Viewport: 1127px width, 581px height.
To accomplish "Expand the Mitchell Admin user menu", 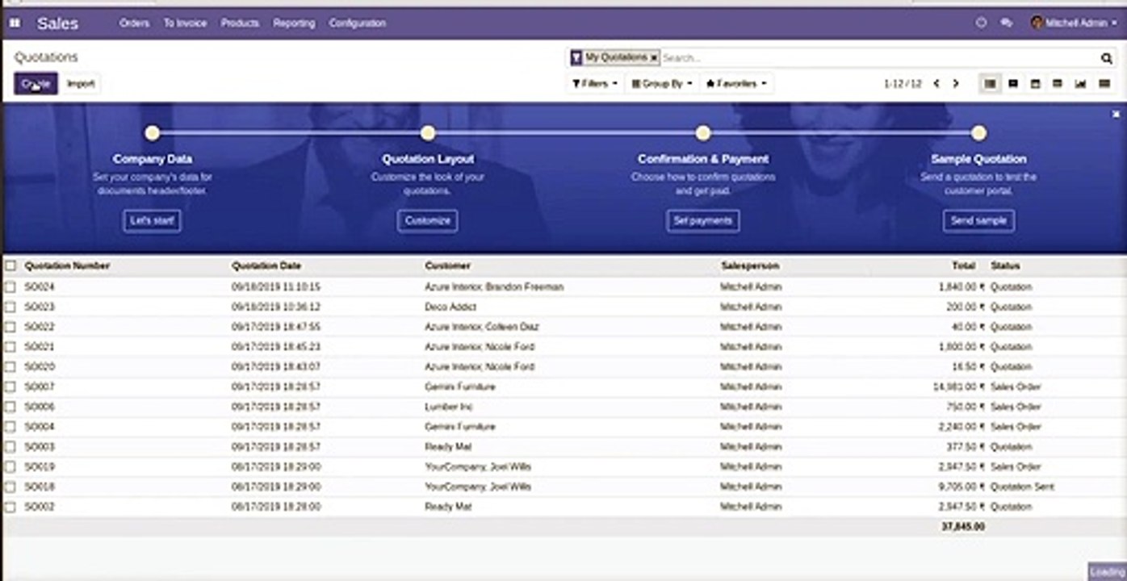I will pyautogui.click(x=1075, y=23).
